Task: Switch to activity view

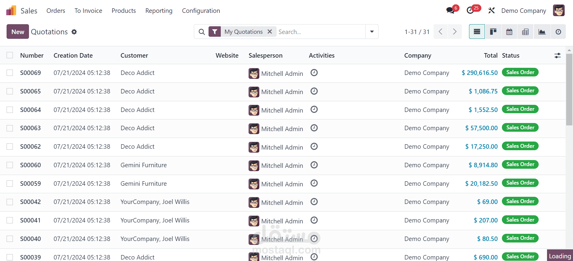Action: 558,32
